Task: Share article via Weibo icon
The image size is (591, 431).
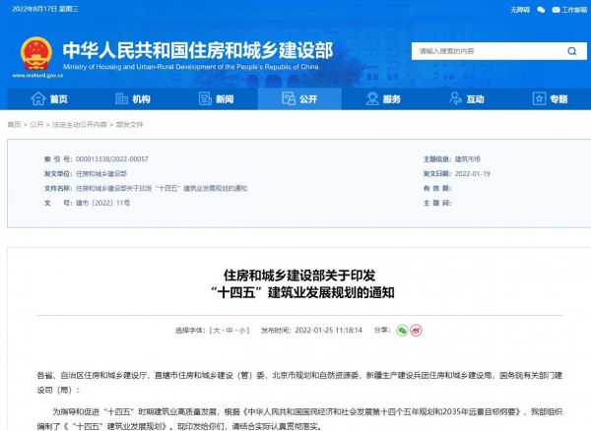Action: point(417,331)
